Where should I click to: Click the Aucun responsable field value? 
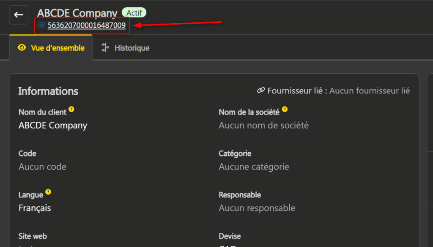(257, 208)
